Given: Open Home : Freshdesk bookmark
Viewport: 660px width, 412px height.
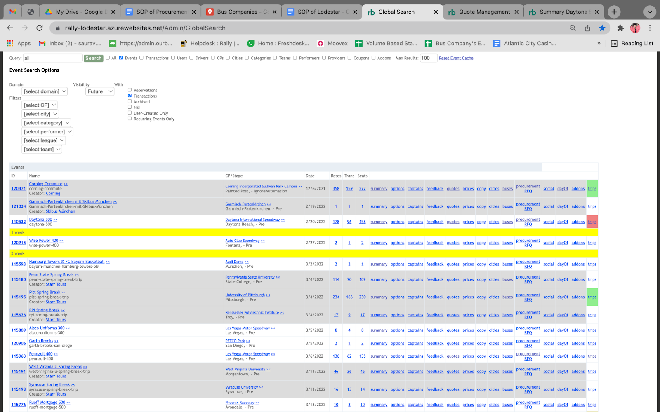Looking at the screenshot, I should (278, 43).
